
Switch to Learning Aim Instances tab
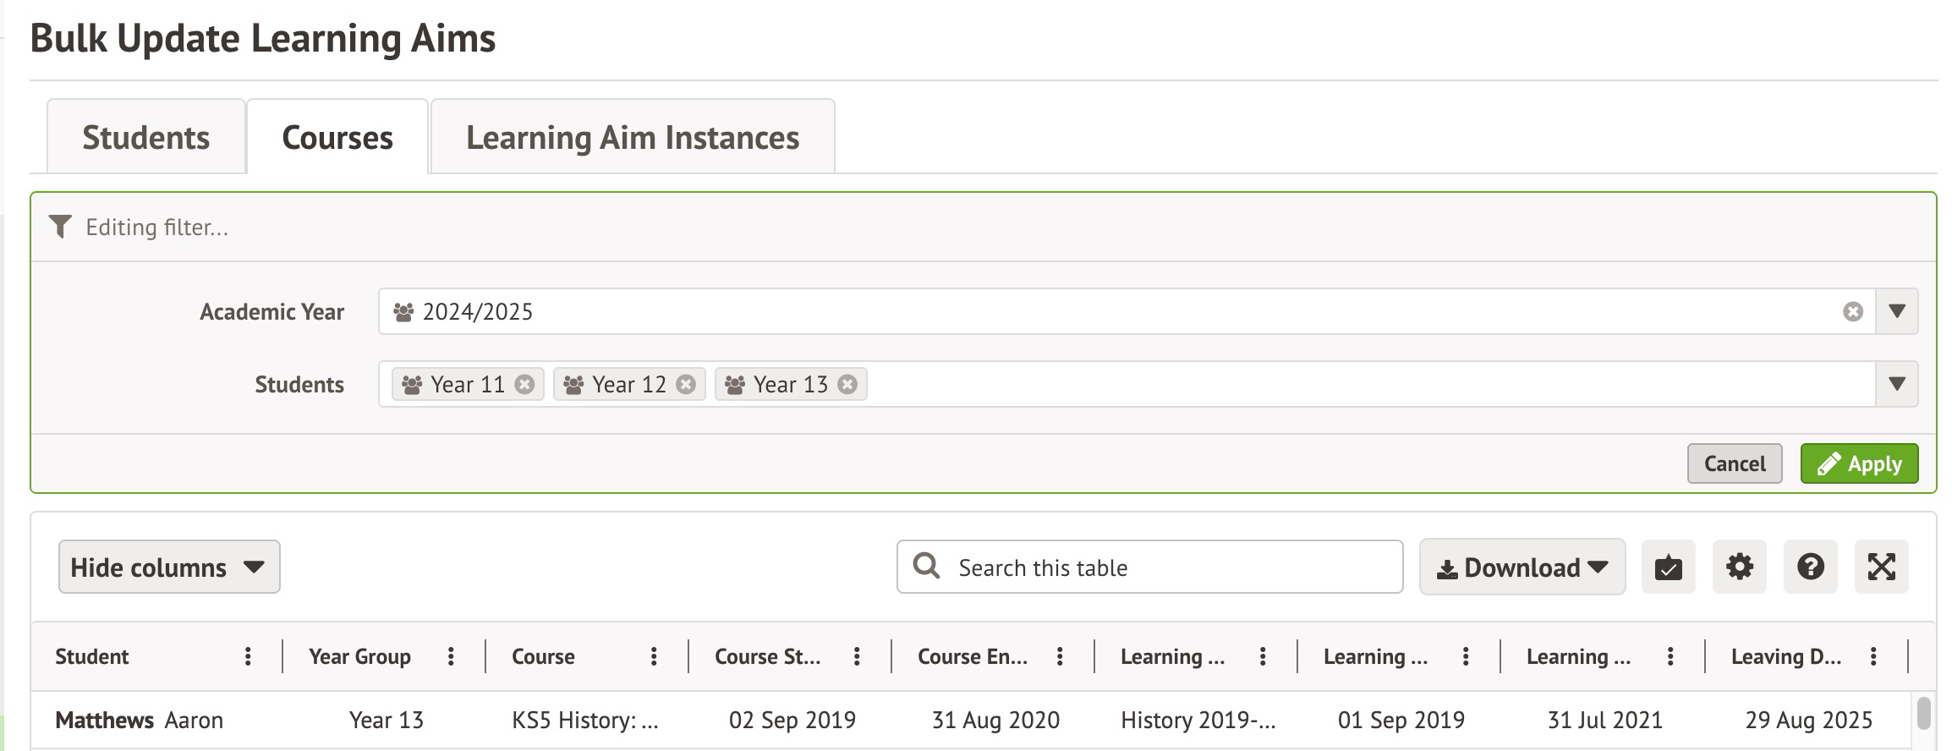coord(632,137)
